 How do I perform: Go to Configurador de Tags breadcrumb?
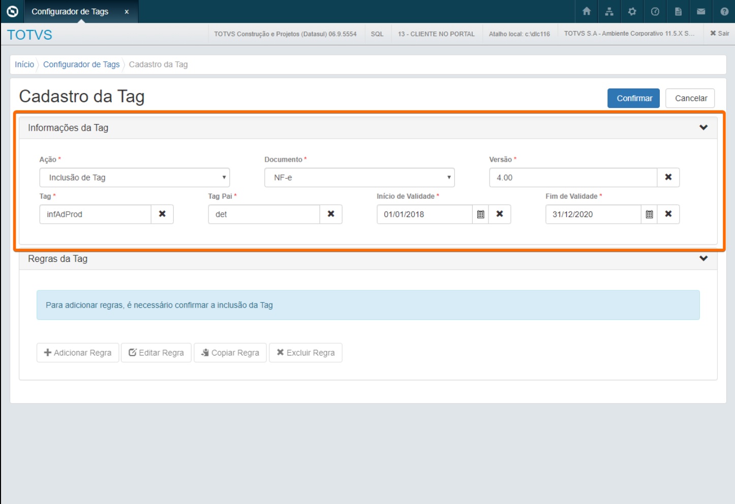pos(81,65)
